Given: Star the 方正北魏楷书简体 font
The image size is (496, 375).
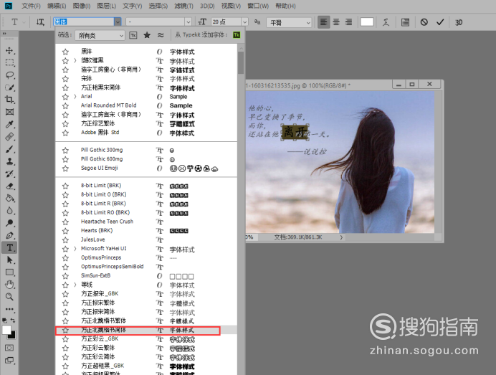Looking at the screenshot, I should pyautogui.click(x=65, y=331).
